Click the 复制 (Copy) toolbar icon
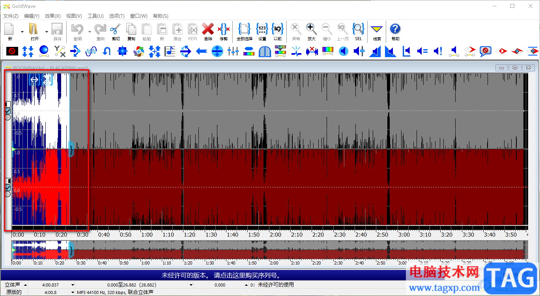The height and width of the screenshot is (296, 540). (x=131, y=29)
